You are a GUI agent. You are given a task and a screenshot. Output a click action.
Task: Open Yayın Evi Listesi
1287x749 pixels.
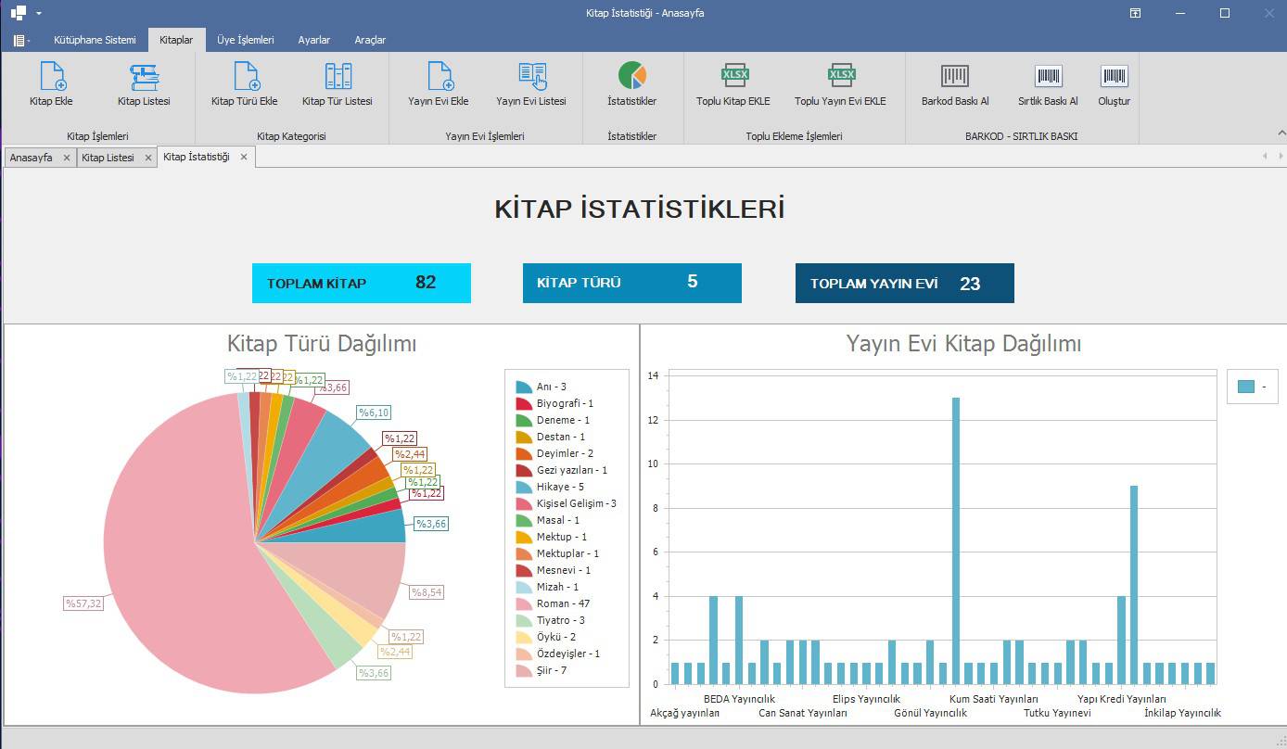(x=530, y=84)
